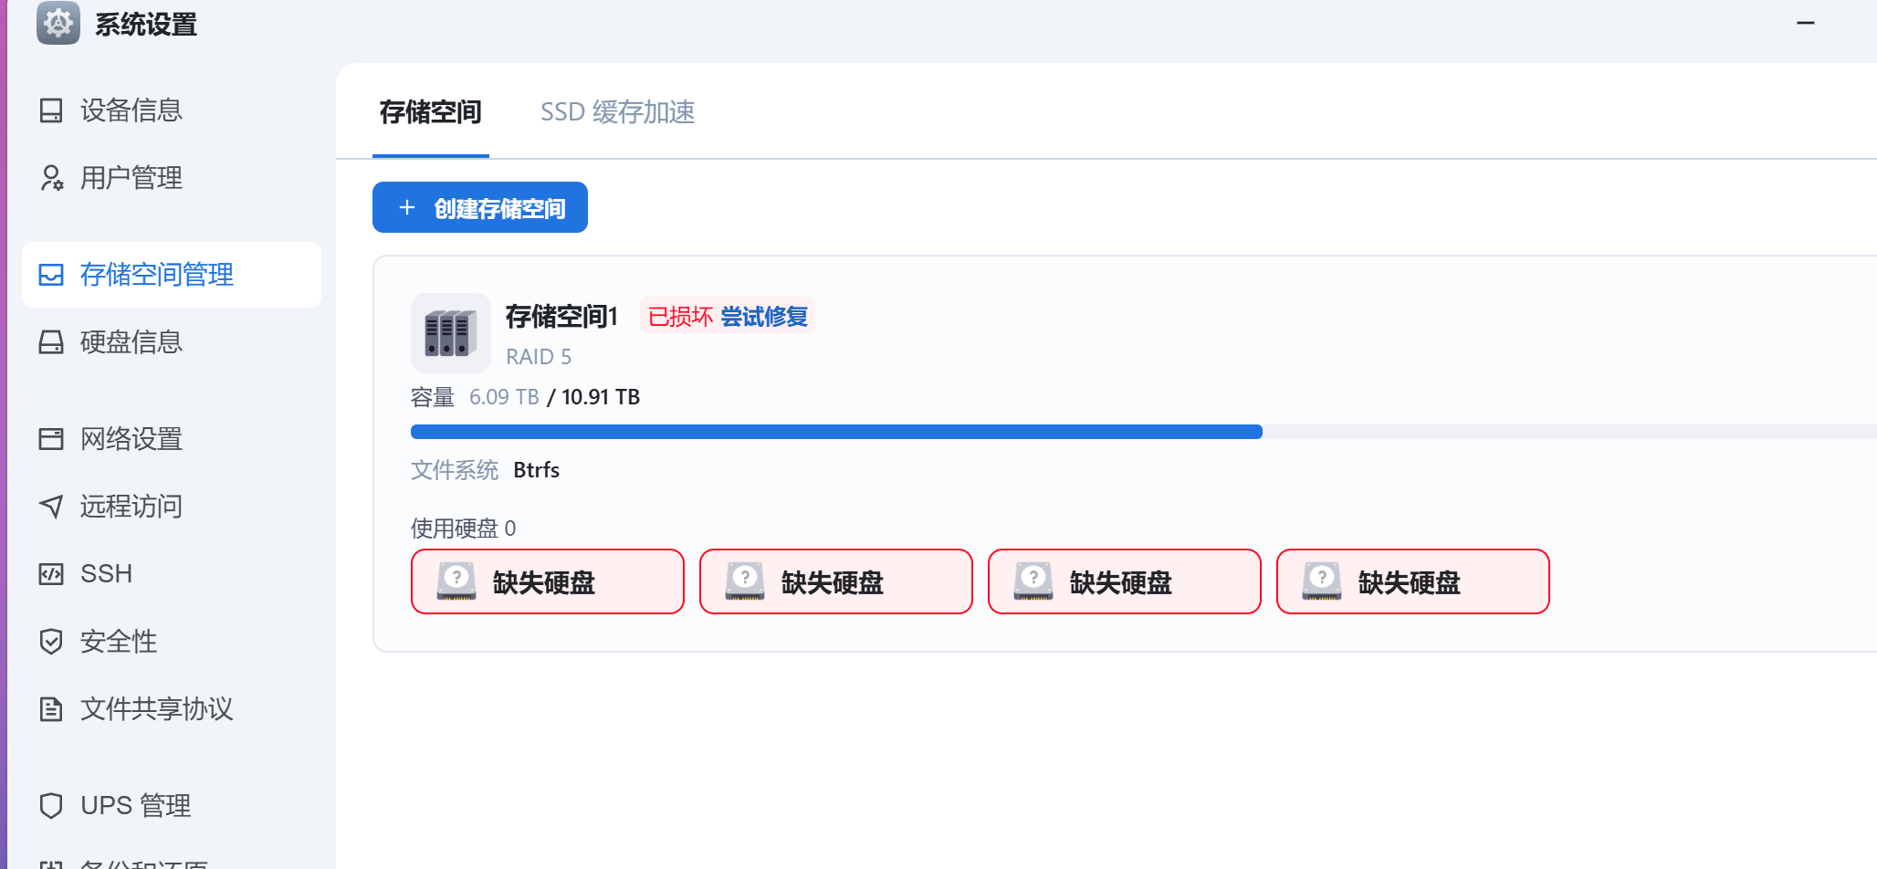
Task: Select the first 缺失硬盘 disk card
Action: click(x=548, y=581)
